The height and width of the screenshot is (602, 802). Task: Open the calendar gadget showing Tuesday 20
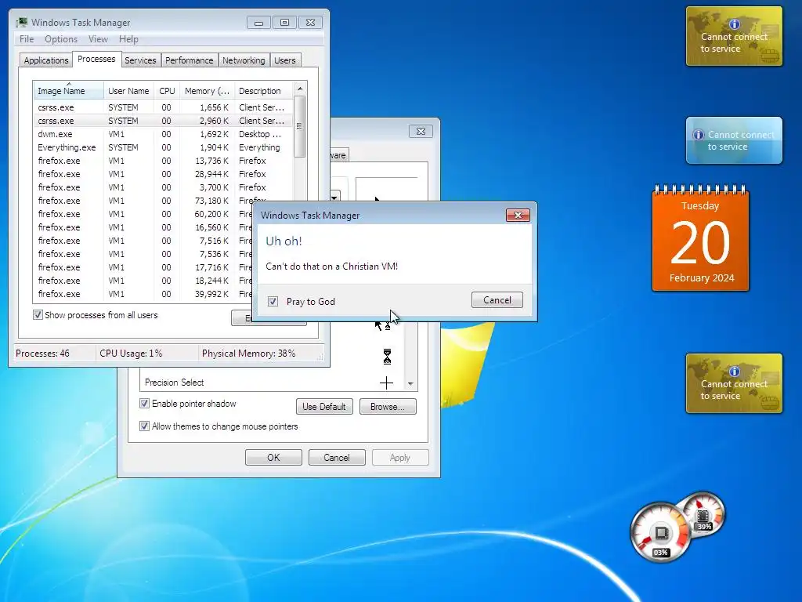(x=700, y=240)
